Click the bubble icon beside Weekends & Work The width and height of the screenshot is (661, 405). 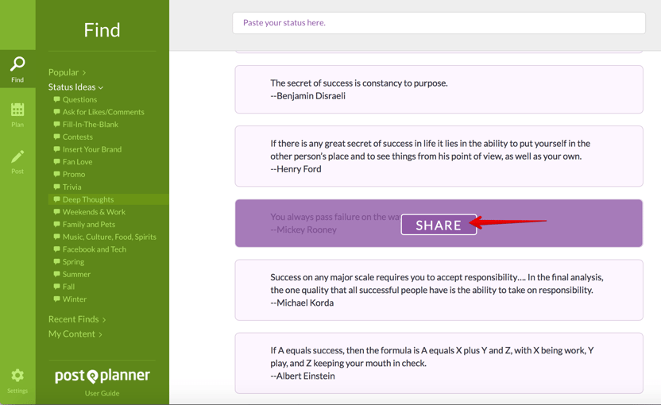(x=56, y=211)
